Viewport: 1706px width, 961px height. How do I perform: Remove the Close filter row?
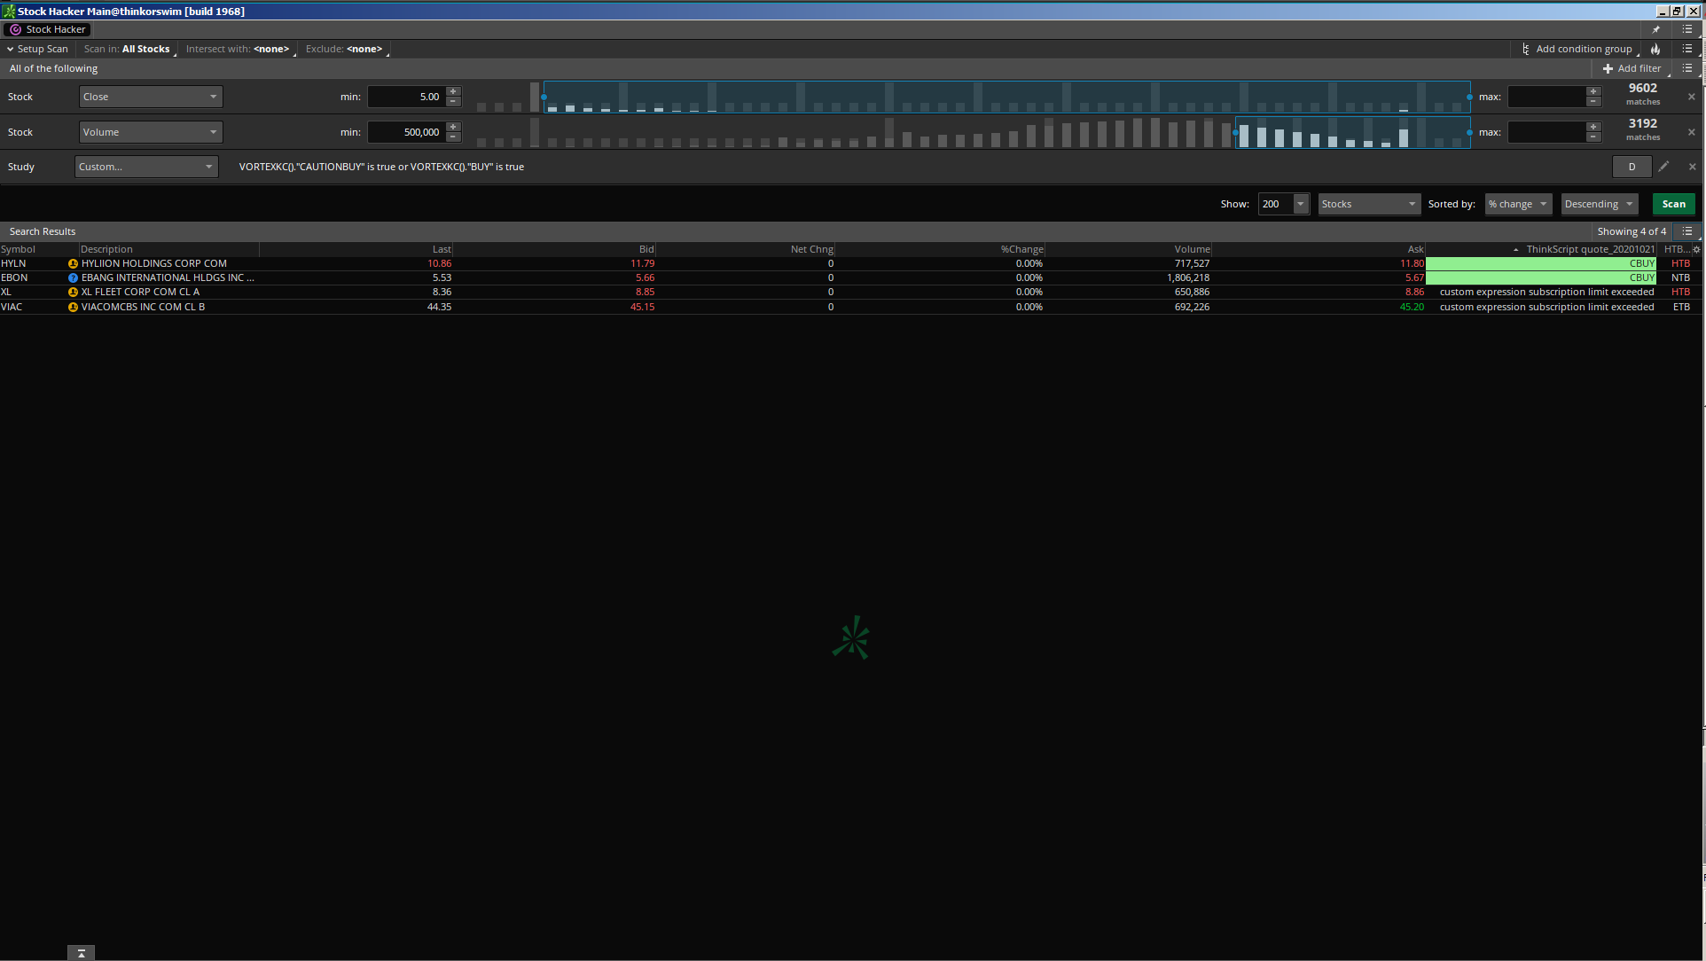point(1692,97)
